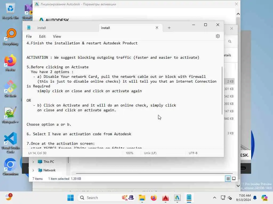Open Autodesk licensing taskbar icon
This screenshot has width=273, height=204.
[x=177, y=198]
